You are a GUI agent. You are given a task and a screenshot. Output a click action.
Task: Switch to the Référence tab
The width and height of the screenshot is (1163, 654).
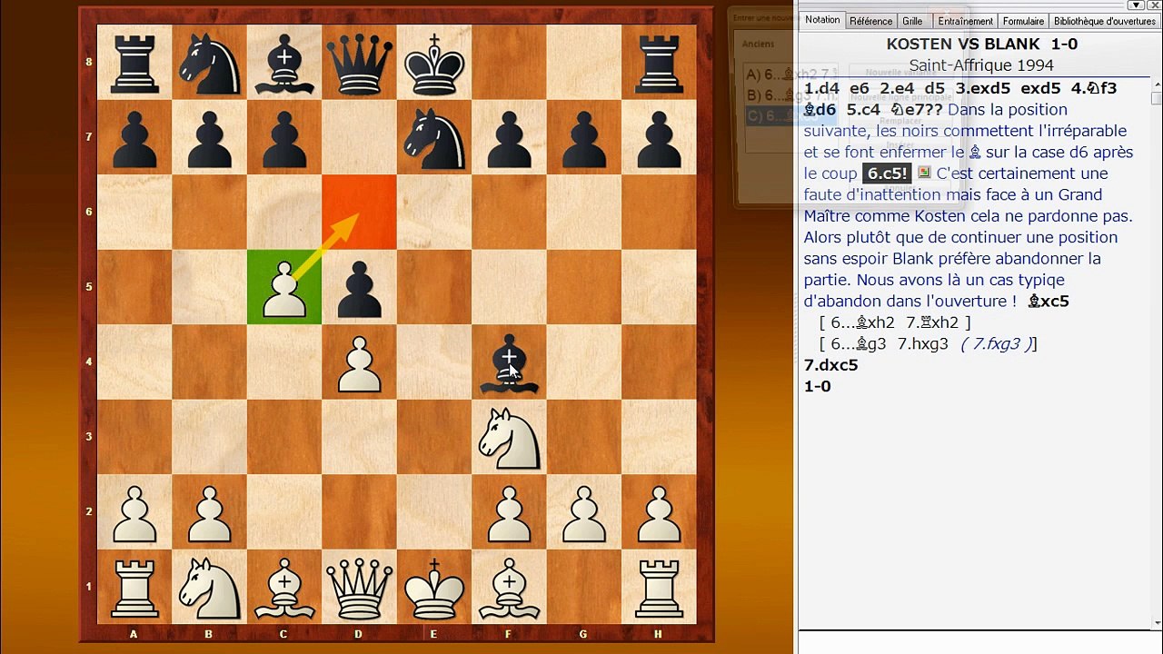871,21
